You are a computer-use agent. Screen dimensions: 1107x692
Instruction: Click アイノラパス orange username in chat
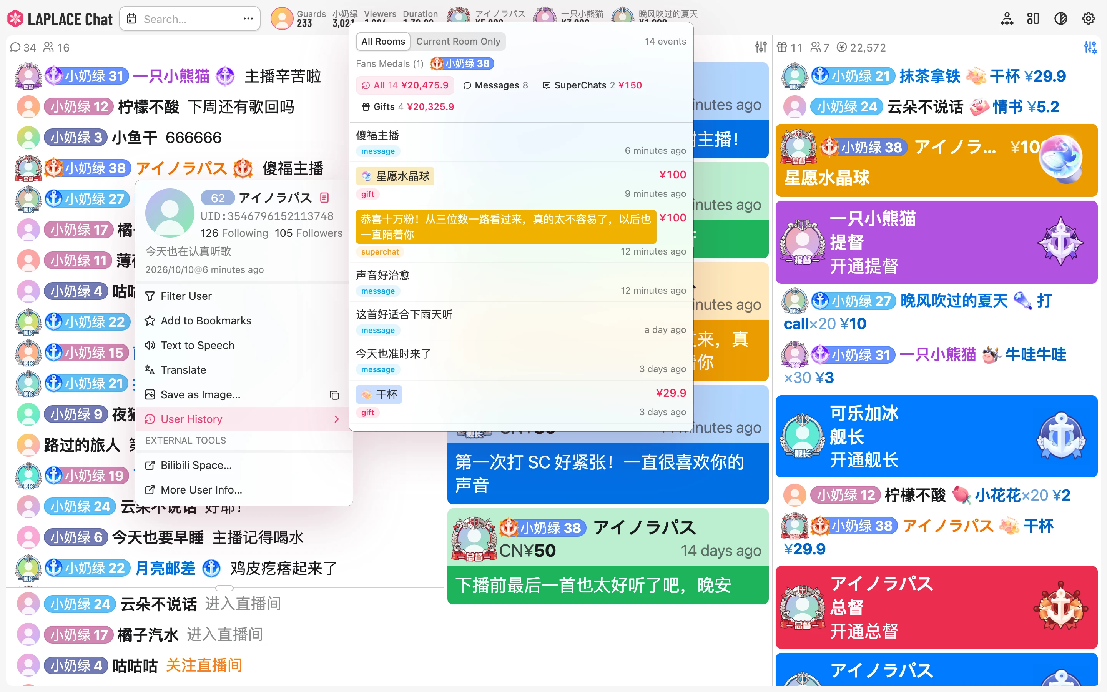[181, 168]
